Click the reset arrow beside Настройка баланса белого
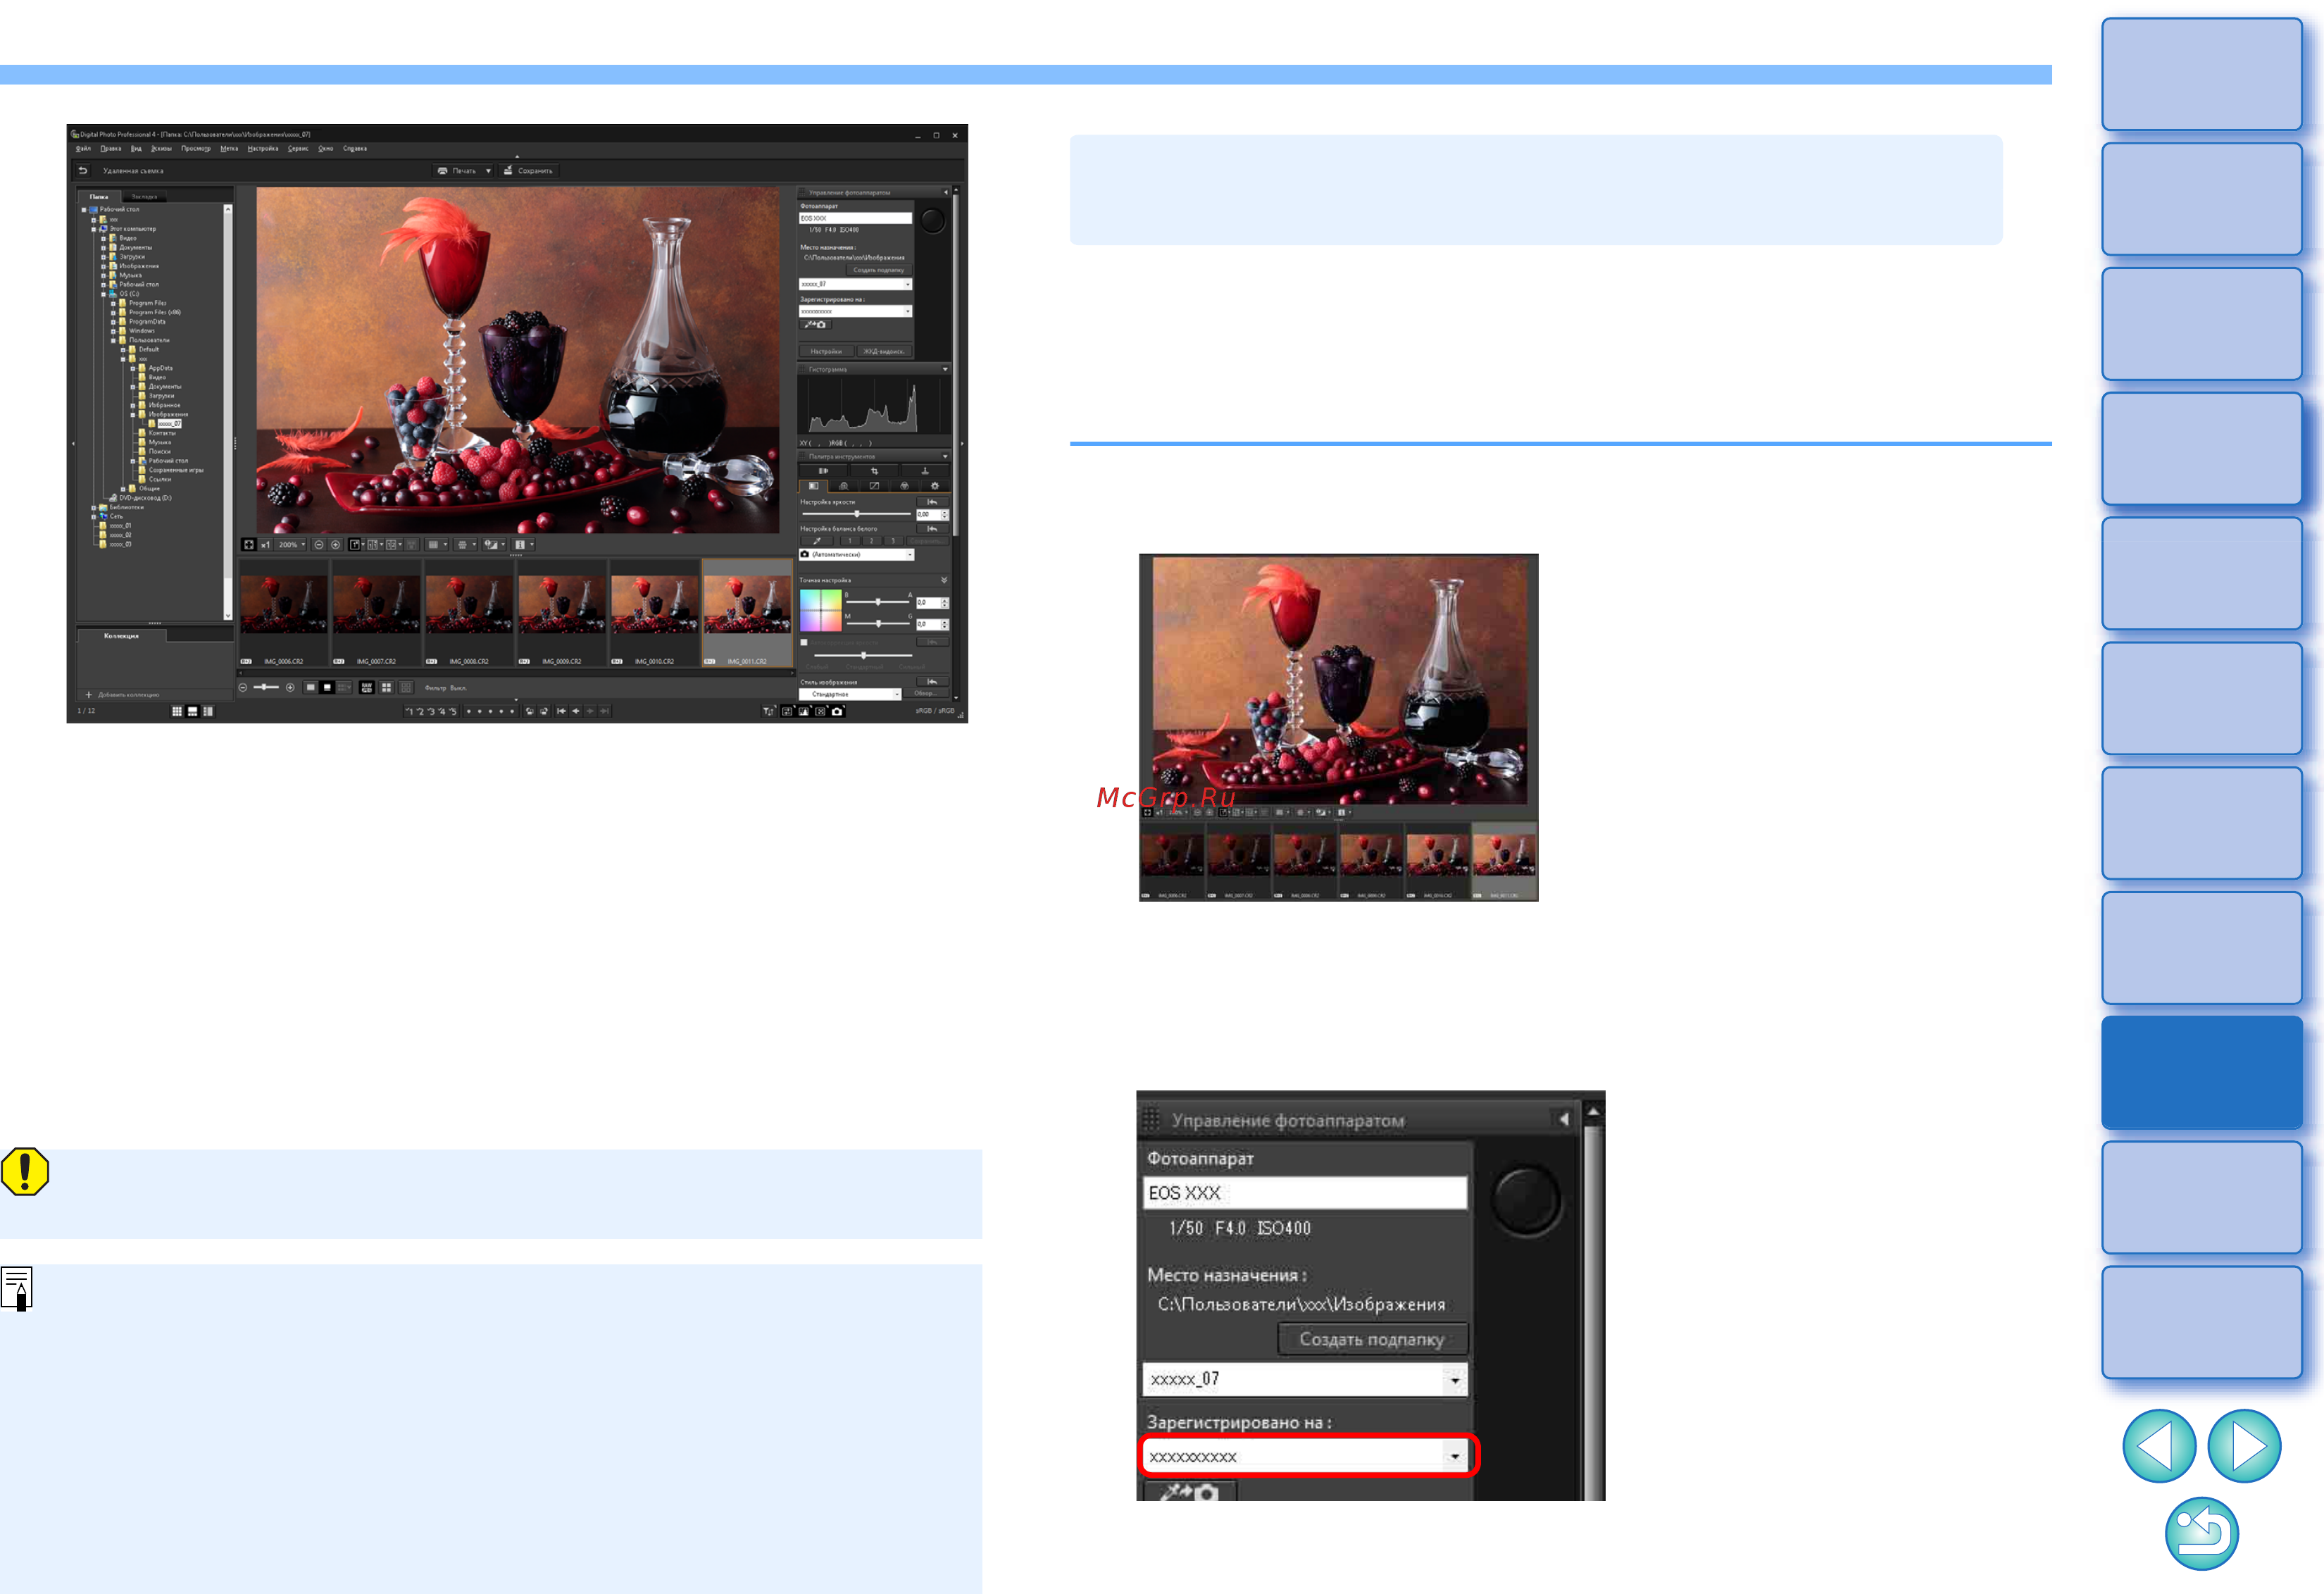Screen dimensions: 2324x1594 click(933, 529)
